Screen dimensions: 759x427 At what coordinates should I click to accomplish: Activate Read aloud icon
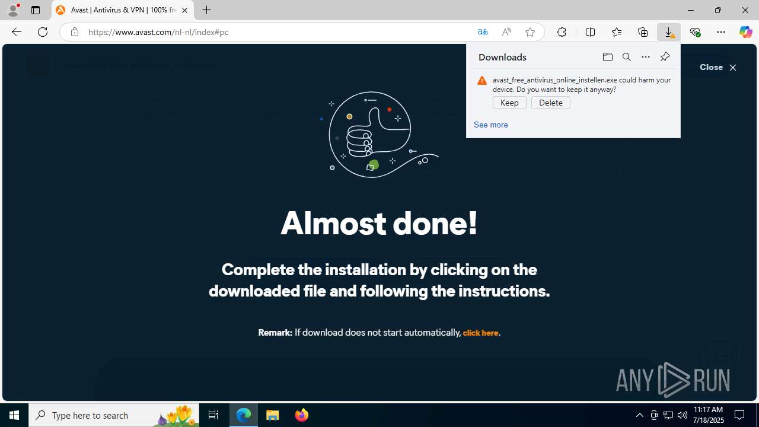point(506,32)
